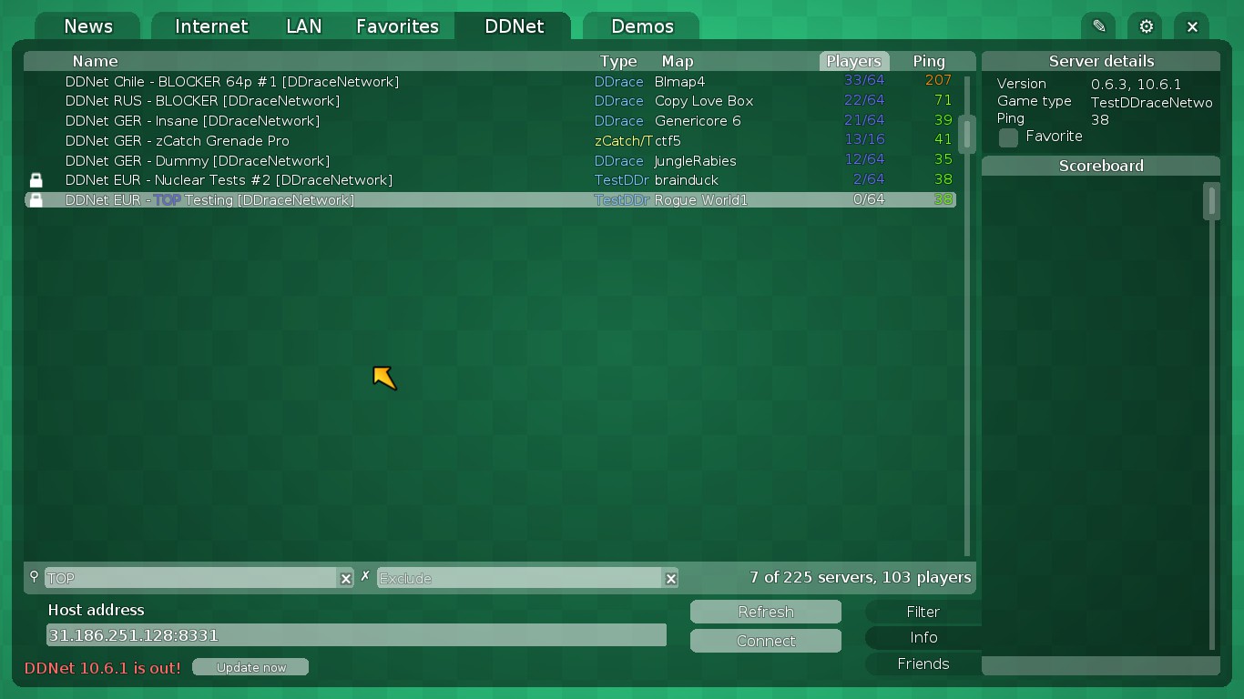
Task: Toggle the Favorite checkbox
Action: [1008, 137]
